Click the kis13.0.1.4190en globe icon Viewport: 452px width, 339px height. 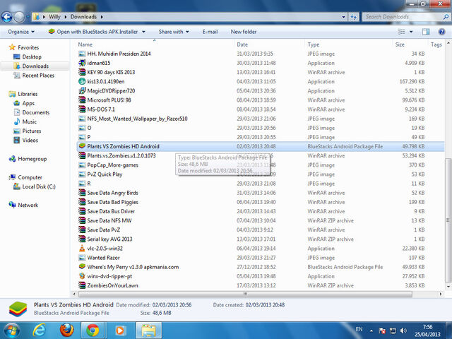coord(82,82)
